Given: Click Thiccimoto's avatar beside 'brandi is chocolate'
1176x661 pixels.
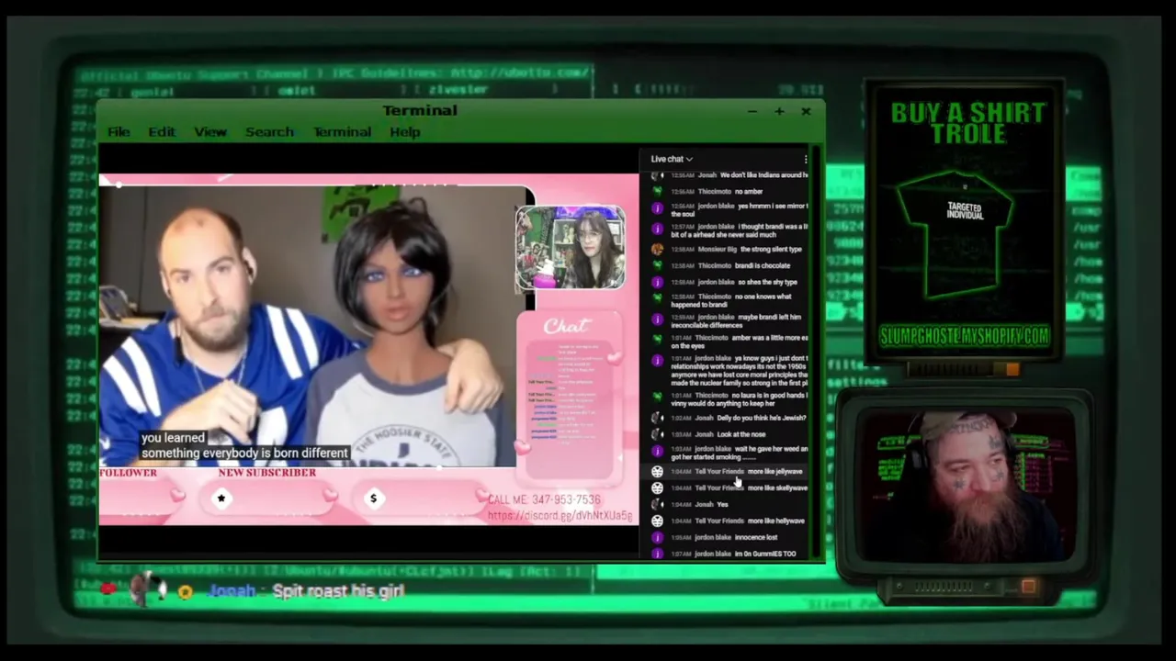Looking at the screenshot, I should pyautogui.click(x=657, y=265).
